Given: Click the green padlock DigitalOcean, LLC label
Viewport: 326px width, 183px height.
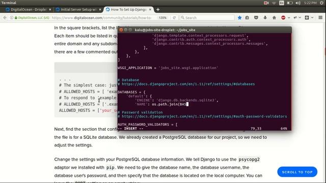Looking at the screenshot, I should pyautogui.click(x=32, y=18).
